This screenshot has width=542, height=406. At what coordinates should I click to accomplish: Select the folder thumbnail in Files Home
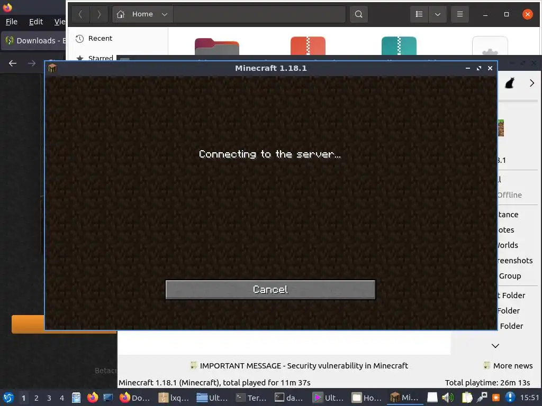(216, 47)
